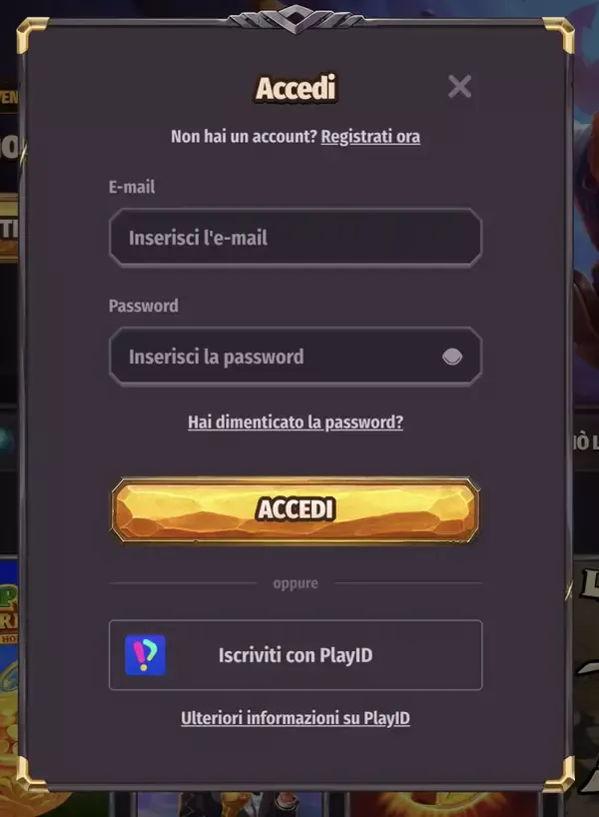Select the game thumbnail behind dialog bottom-left
The height and width of the screenshot is (817, 599).
pyautogui.click(x=9, y=677)
